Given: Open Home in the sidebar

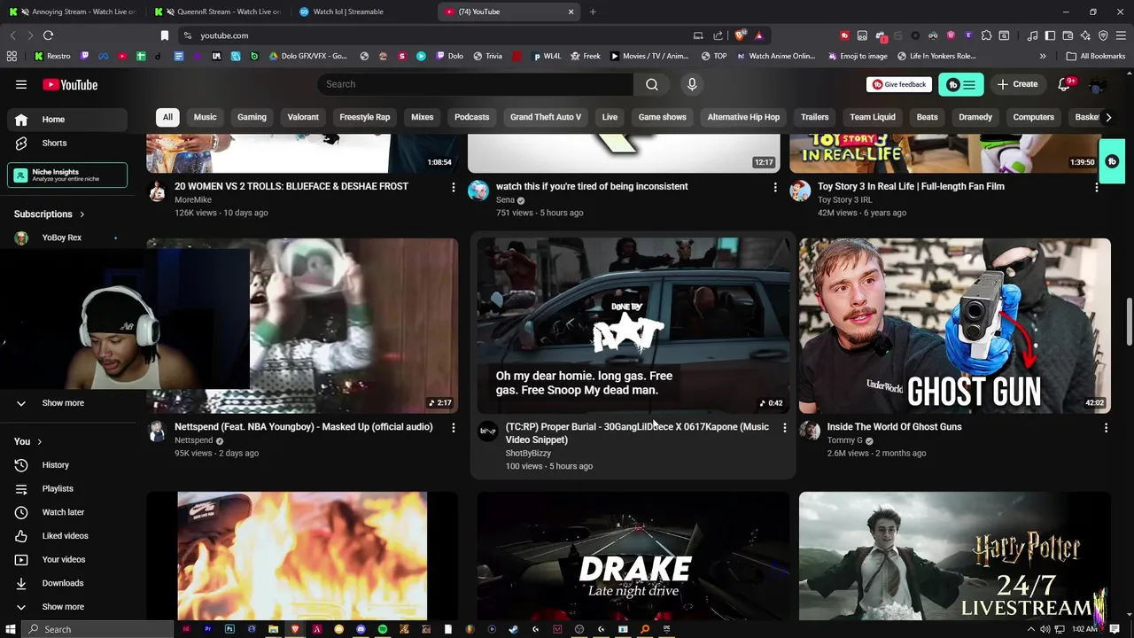Looking at the screenshot, I should [x=67, y=120].
